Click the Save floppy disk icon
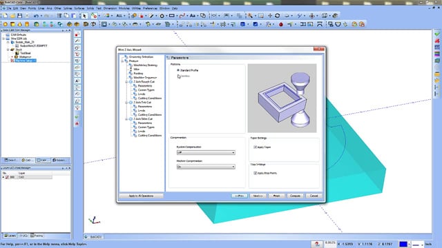 [19, 16]
